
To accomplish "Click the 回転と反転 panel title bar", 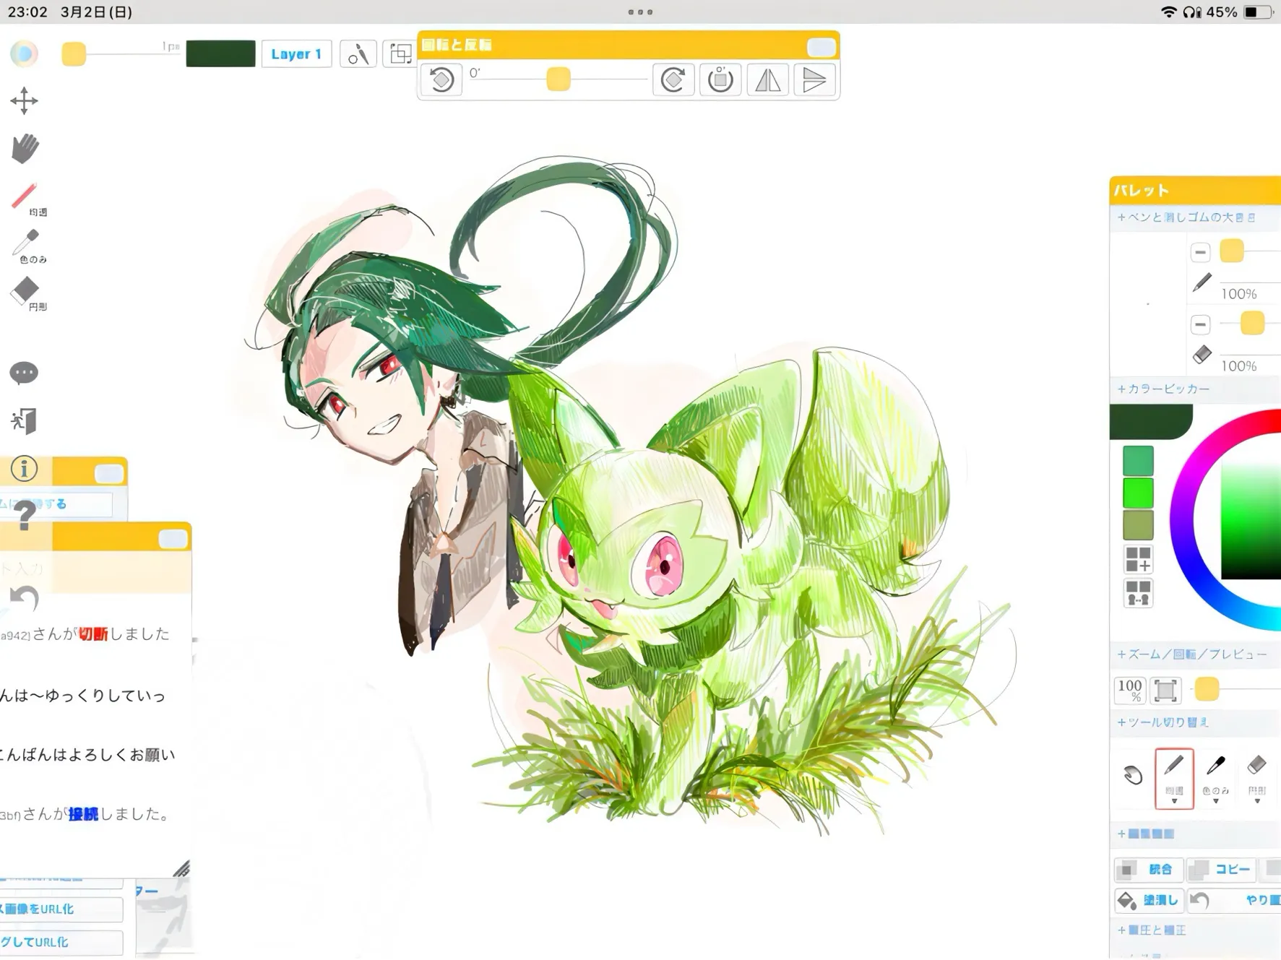I will pos(628,46).
